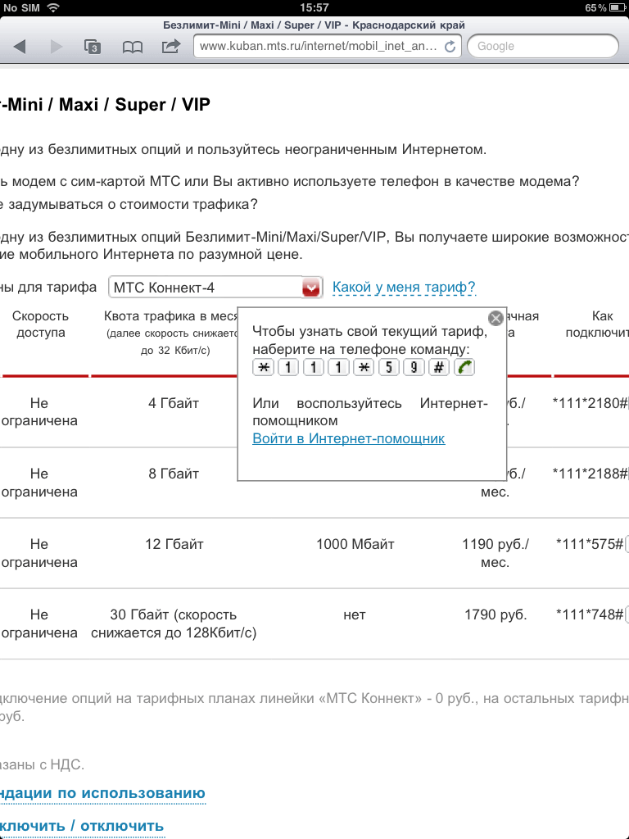
Task: Open the МТС Коннект-4 tariff dropdown
Action: (x=215, y=288)
